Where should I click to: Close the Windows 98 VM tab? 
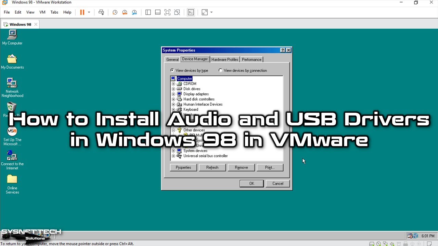pyautogui.click(x=36, y=25)
